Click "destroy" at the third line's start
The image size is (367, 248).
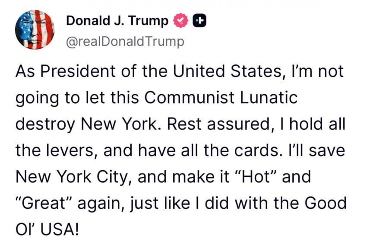[45, 124]
